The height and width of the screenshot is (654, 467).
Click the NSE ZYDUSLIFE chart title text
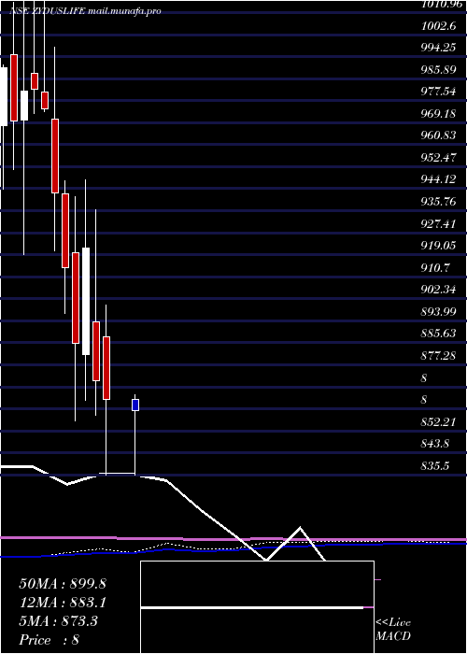click(x=85, y=11)
